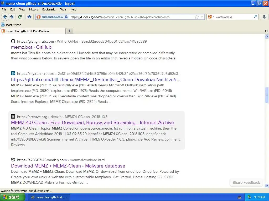Open the Help menu

pyautogui.click(x=73, y=9)
